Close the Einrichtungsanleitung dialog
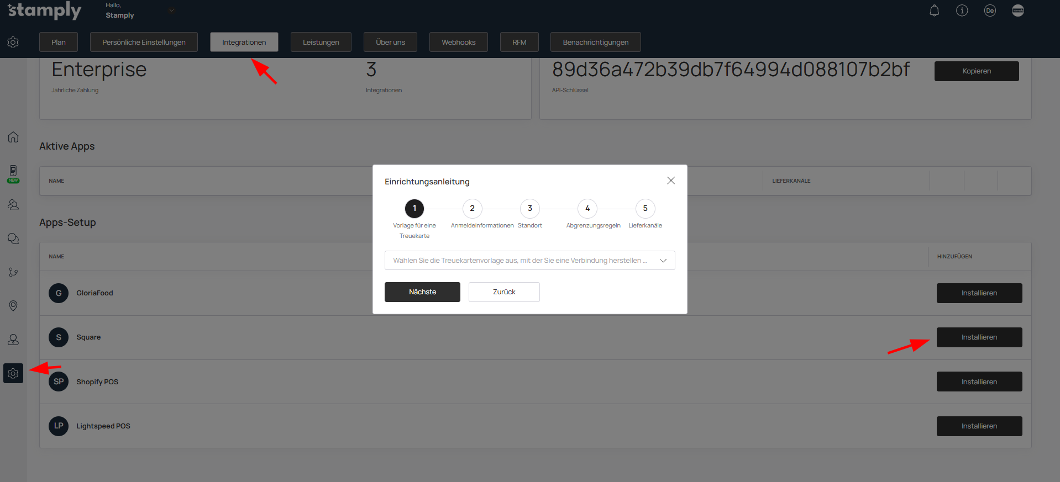The image size is (1060, 482). click(670, 181)
